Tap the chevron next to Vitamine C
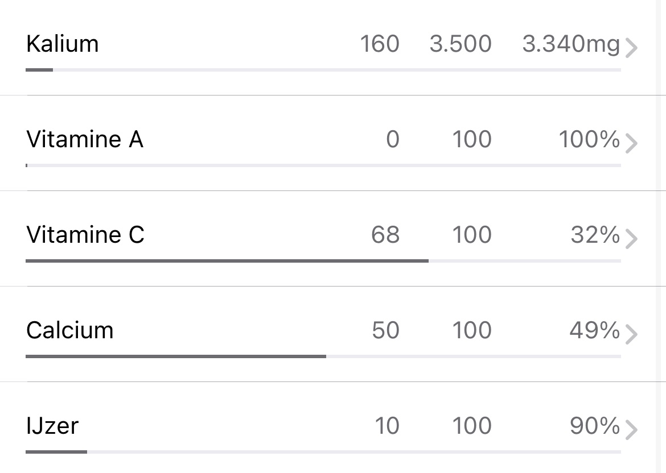 pos(631,239)
